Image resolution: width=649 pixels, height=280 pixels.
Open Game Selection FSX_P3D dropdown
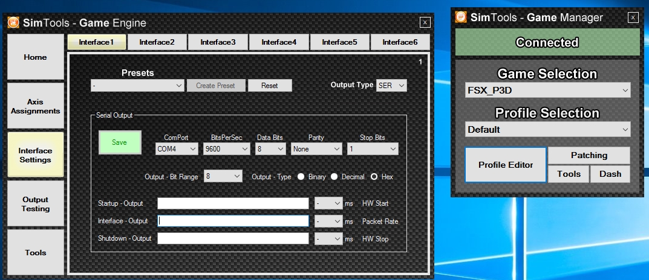click(547, 90)
